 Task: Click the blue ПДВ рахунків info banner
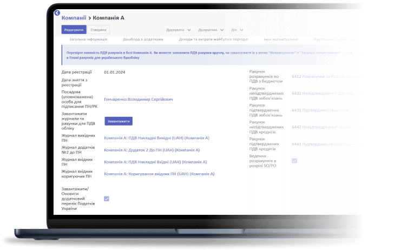(x=212, y=55)
